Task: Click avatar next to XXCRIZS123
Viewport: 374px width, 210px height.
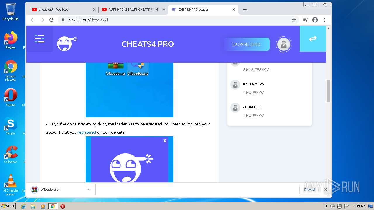Action: tap(235, 85)
